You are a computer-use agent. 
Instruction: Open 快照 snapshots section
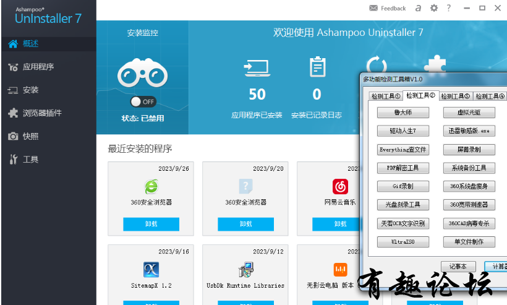pos(30,136)
